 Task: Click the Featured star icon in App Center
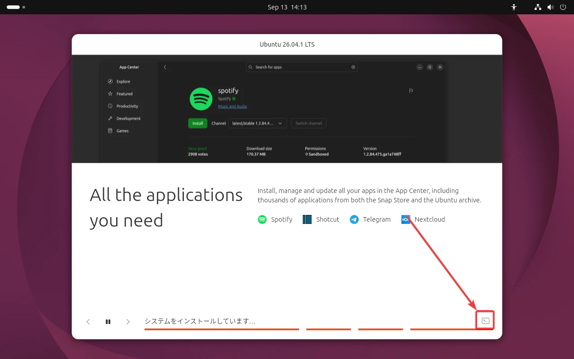(110, 94)
